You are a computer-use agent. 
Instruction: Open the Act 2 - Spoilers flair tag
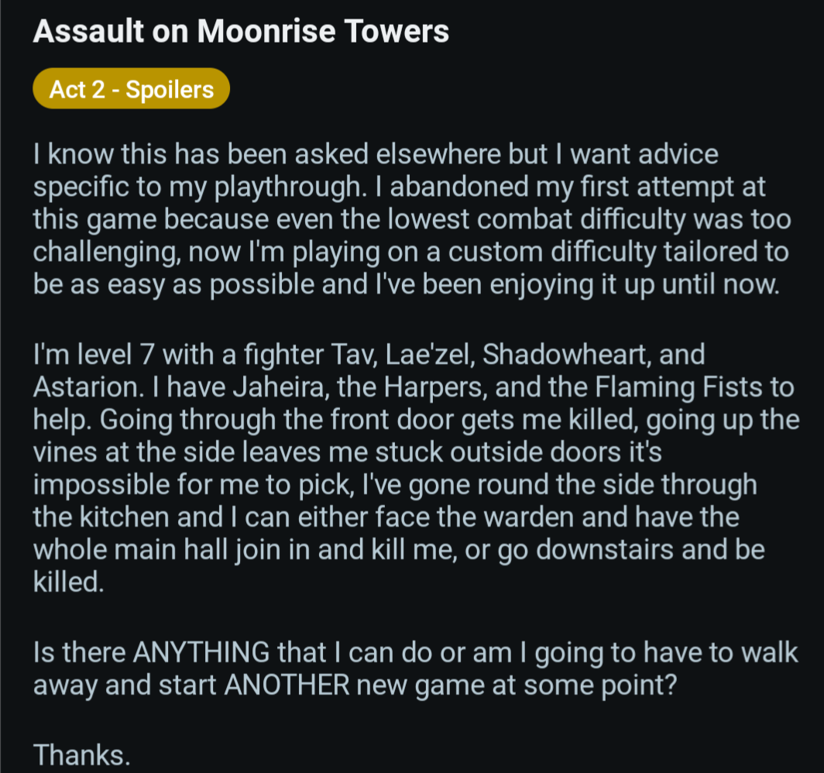pyautogui.click(x=131, y=89)
